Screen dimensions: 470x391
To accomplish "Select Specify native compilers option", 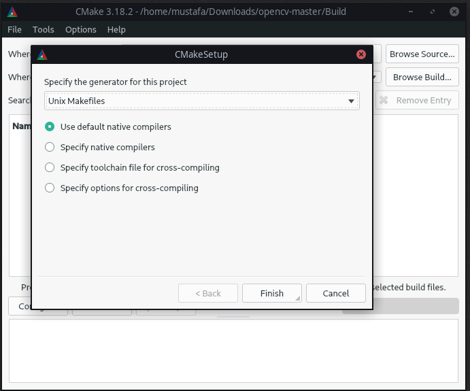I will click(100, 147).
